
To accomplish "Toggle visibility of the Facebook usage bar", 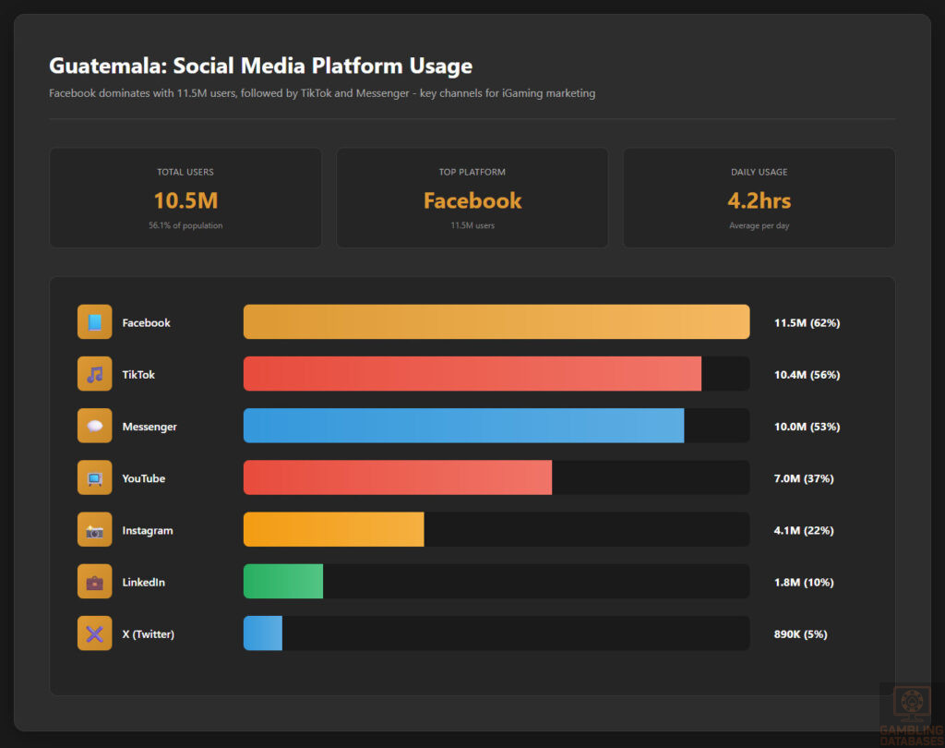I will tap(496, 321).
